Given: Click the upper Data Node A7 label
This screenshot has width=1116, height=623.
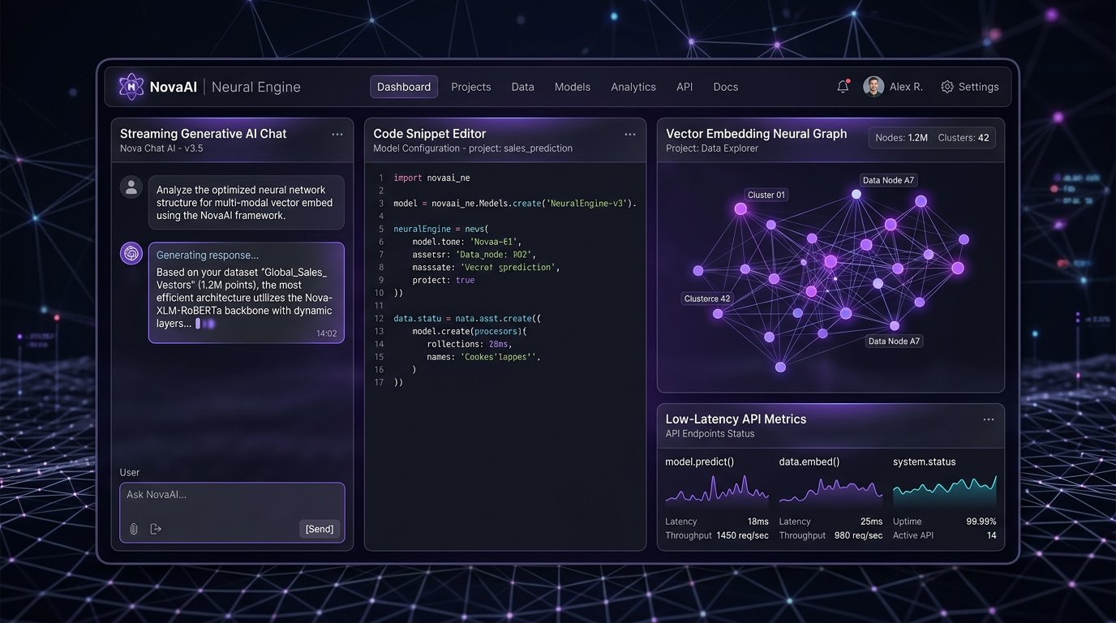Looking at the screenshot, I should 889,180.
